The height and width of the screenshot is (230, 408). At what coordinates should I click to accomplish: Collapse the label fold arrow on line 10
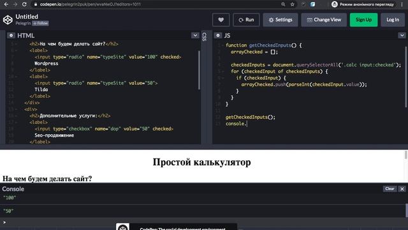coord(16,77)
